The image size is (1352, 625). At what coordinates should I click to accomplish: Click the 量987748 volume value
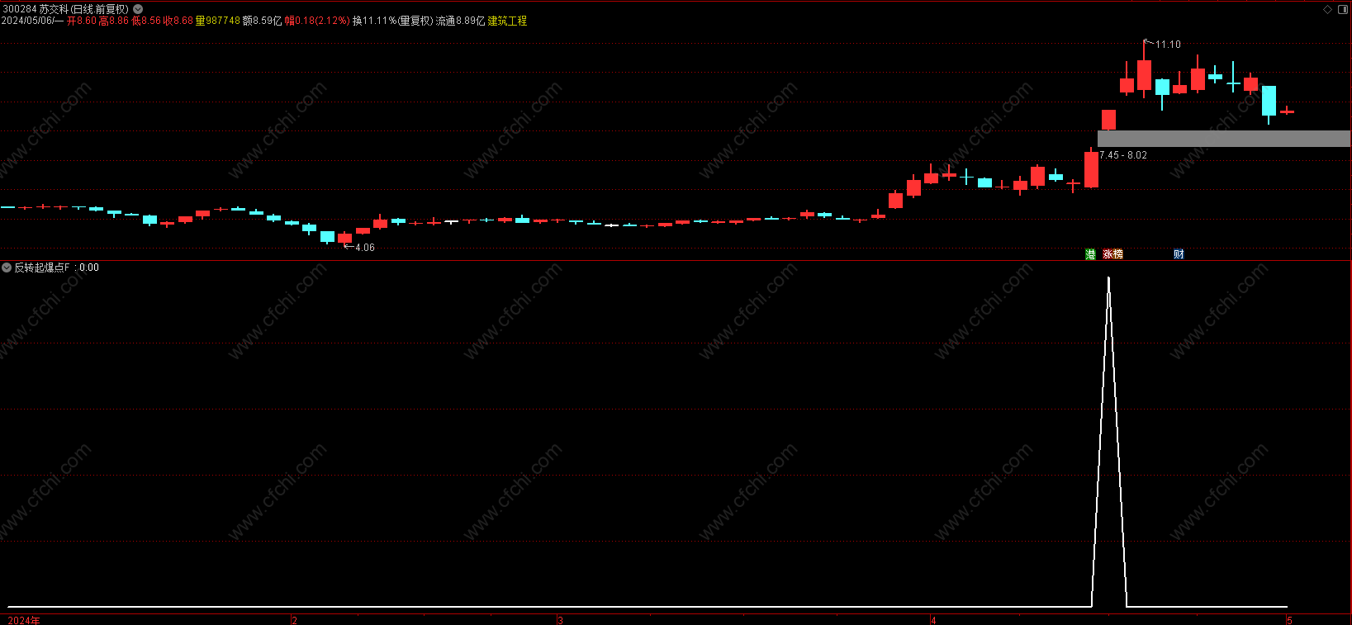pyautogui.click(x=218, y=21)
